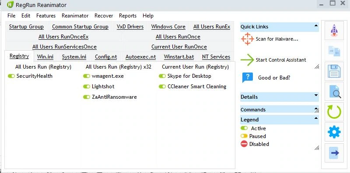This screenshot has width=350, height=173.
Task: Click the Legend panel resize grip
Action: (317, 148)
